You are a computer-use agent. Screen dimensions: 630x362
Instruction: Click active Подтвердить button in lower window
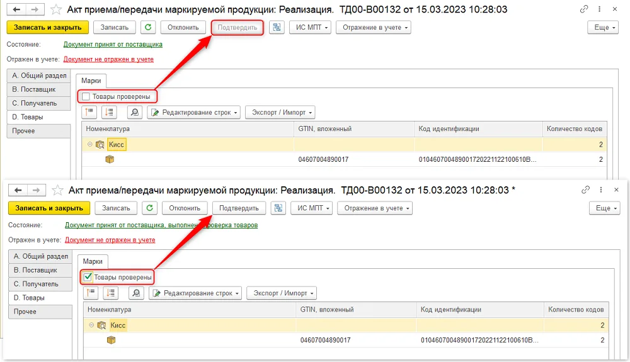(x=239, y=208)
